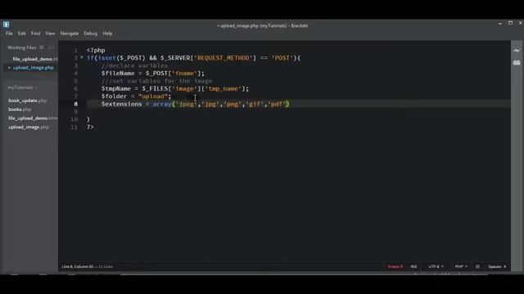Open the UTF-8 encoding dropdown
The width and height of the screenshot is (524, 294).
[436, 267]
